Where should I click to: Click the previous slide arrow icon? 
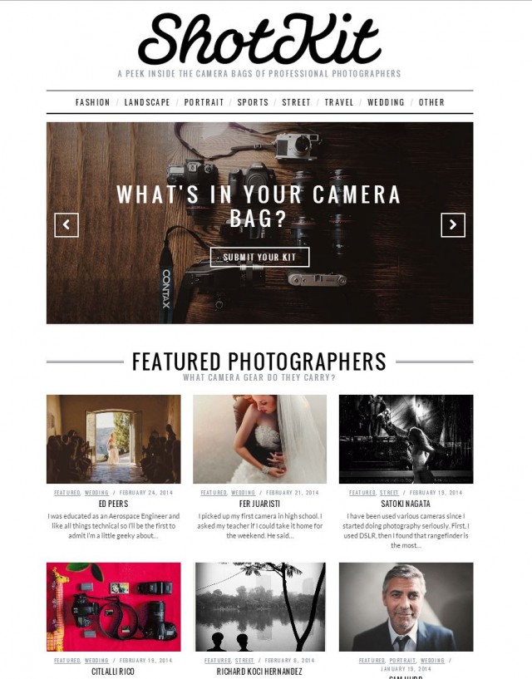coord(66,224)
